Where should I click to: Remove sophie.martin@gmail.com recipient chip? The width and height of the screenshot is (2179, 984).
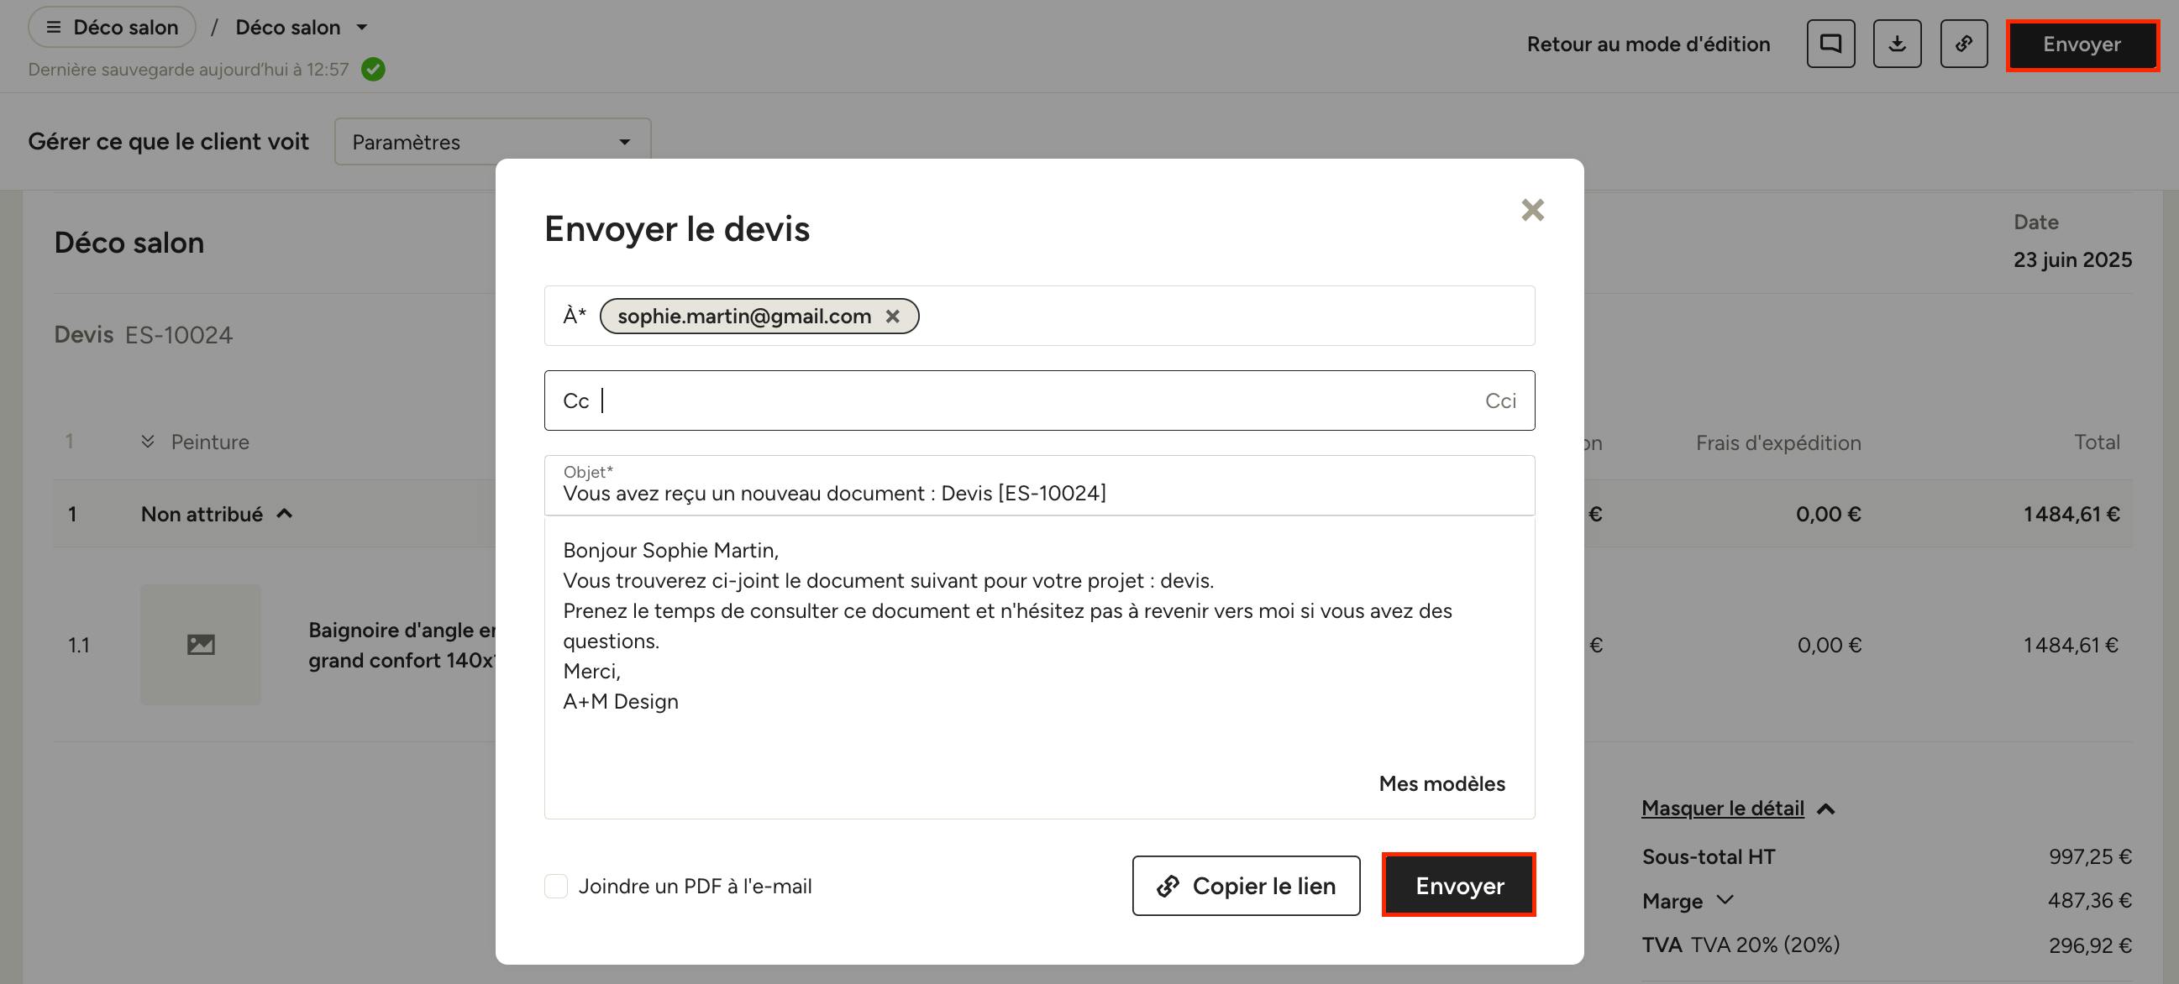[x=892, y=317]
